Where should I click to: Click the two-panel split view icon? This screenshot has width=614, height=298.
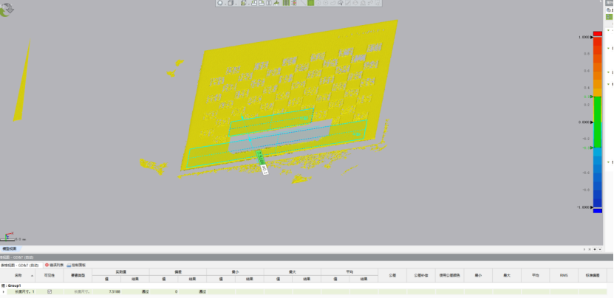coord(269,3)
